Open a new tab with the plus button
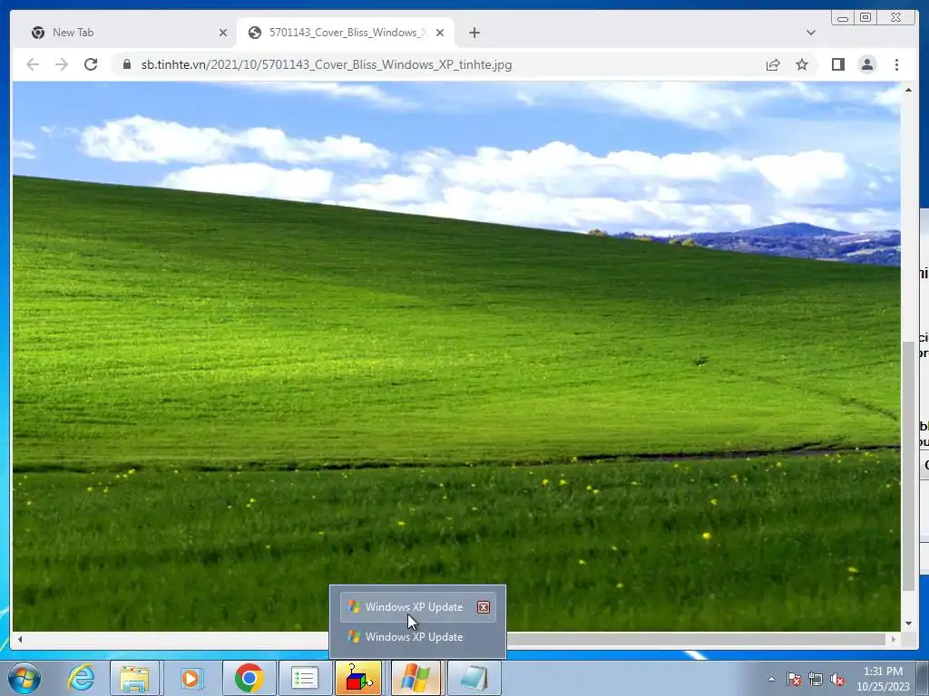 tap(474, 34)
